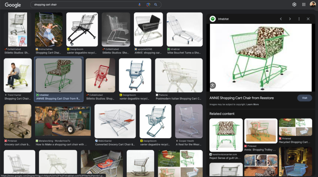Viewport: 318px width, 177px height.
Task: Open the Learn More copyright link
Action: (253, 105)
